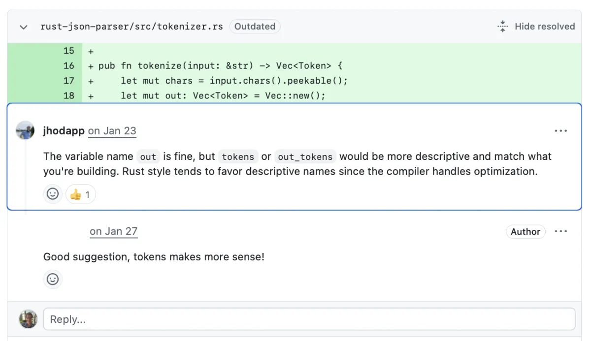The height and width of the screenshot is (341, 591).
Task: Click the 'Good suggestion, tokens makes more sense!' text
Action: coord(154,256)
